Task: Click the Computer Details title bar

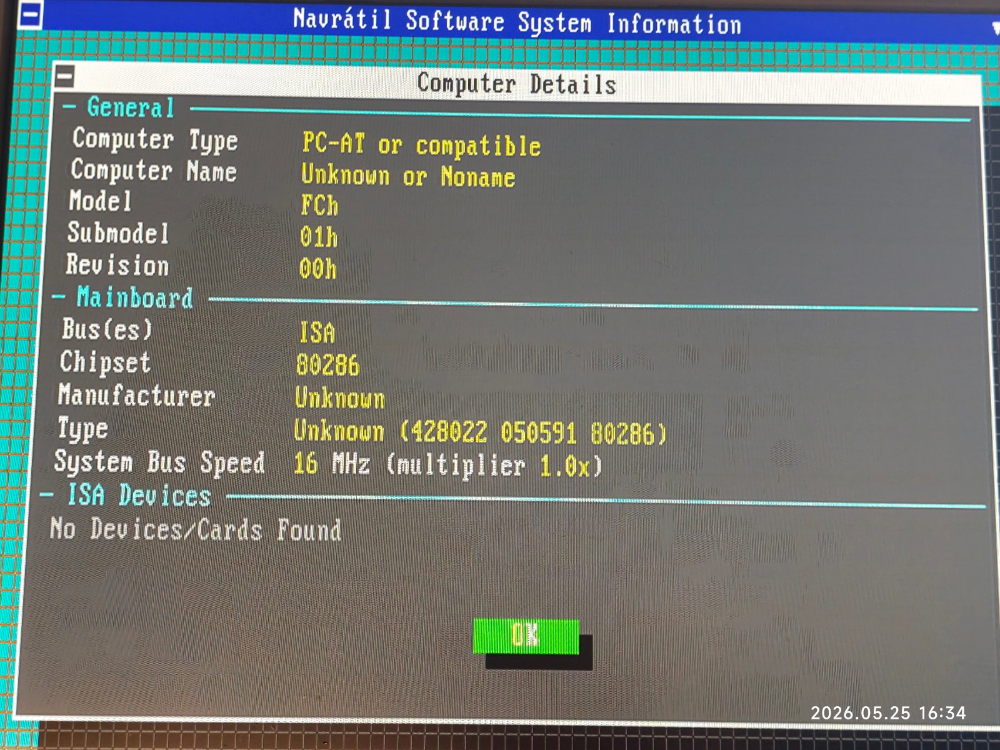Action: pos(516,84)
